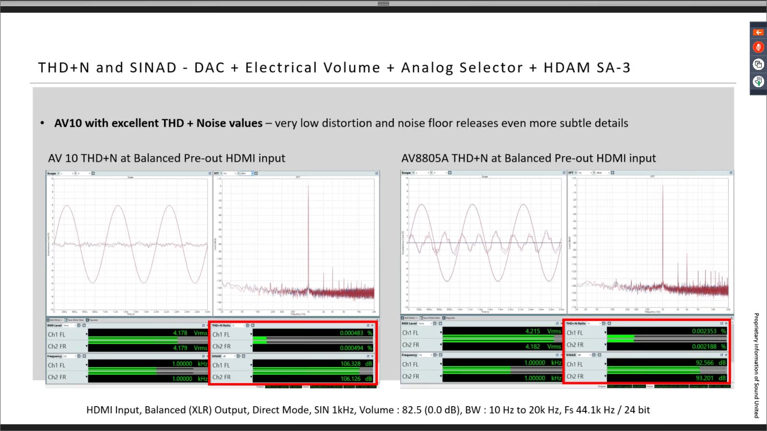The image size is (767, 431).
Task: Click the orange back arrow in meeting toolbar
Action: [x=758, y=33]
